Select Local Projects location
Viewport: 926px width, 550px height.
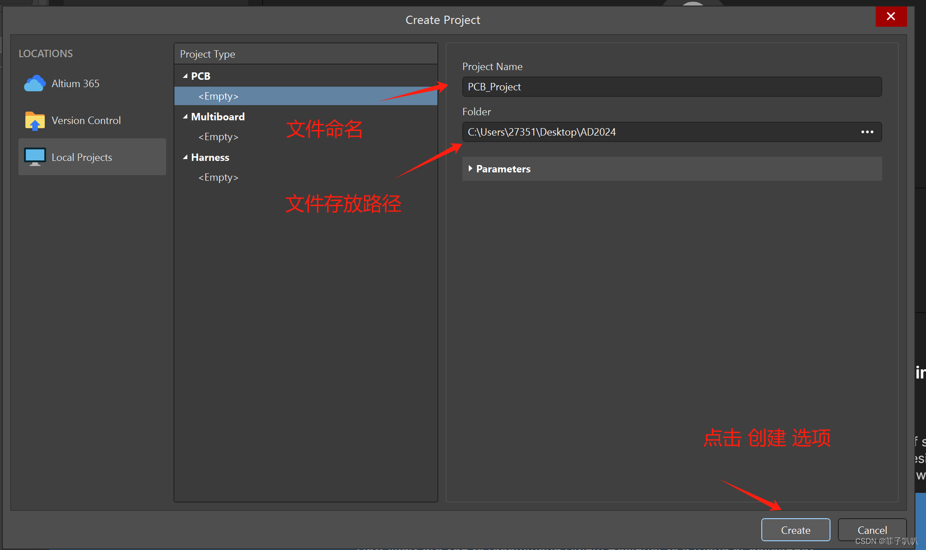(x=82, y=157)
